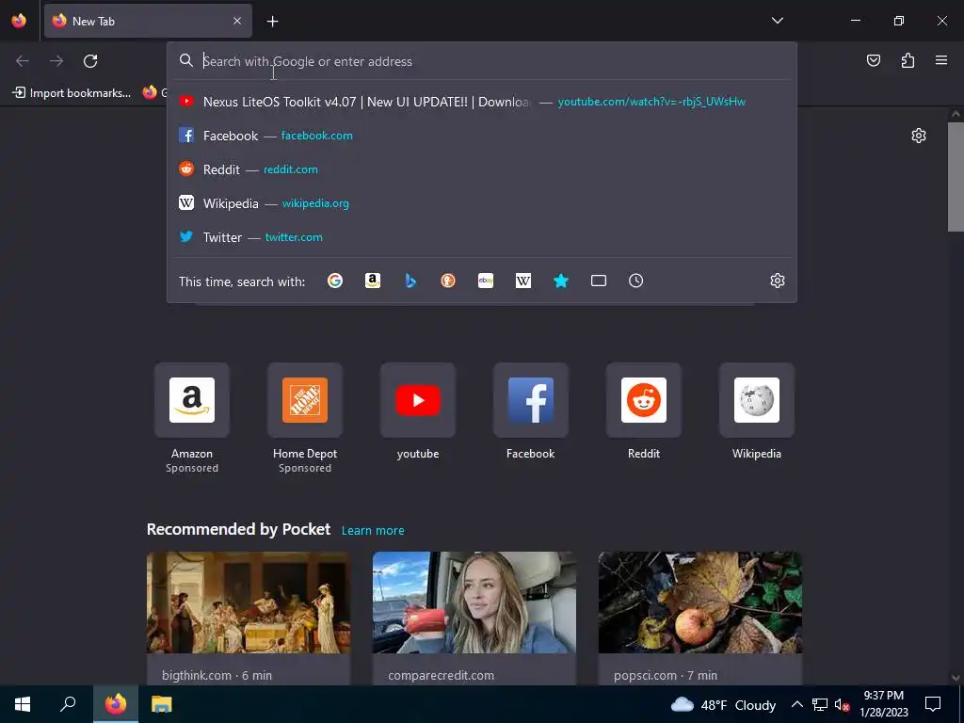Open popsci.com Pocket story card
Screen dimensions: 964x723
700,618
